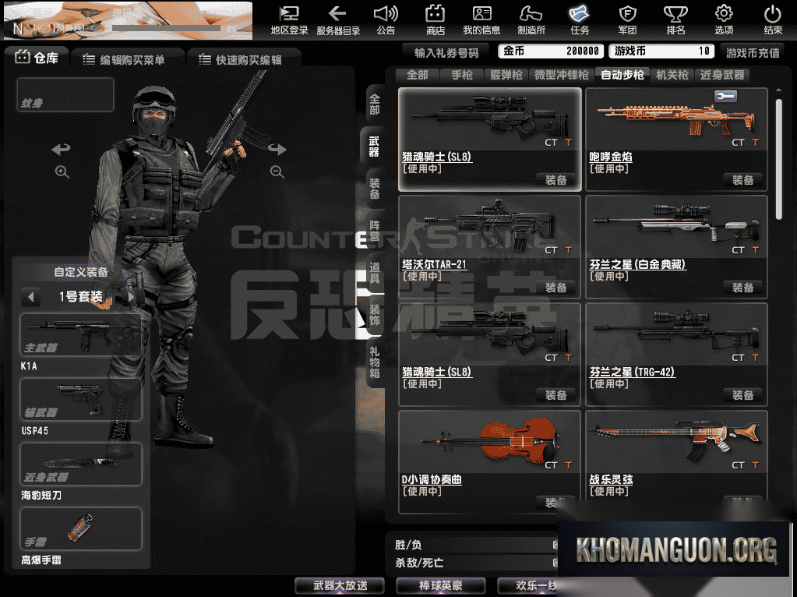Rotate character left with the arrow icon
797x597 pixels.
tap(61, 149)
